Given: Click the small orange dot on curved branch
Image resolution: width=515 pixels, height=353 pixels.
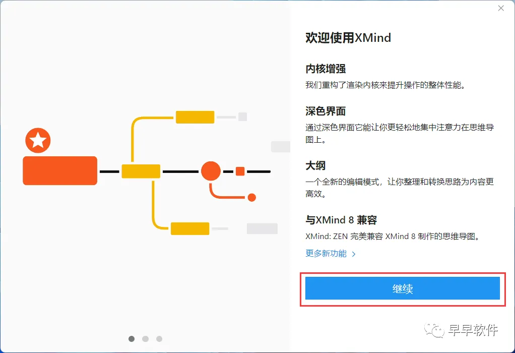Looking at the screenshot, I should pyautogui.click(x=252, y=198).
